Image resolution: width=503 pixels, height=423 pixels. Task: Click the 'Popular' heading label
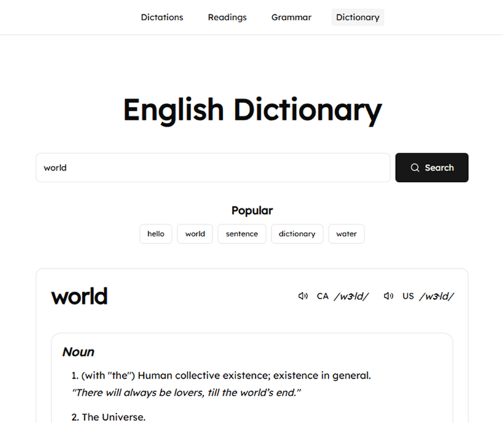pyautogui.click(x=251, y=211)
